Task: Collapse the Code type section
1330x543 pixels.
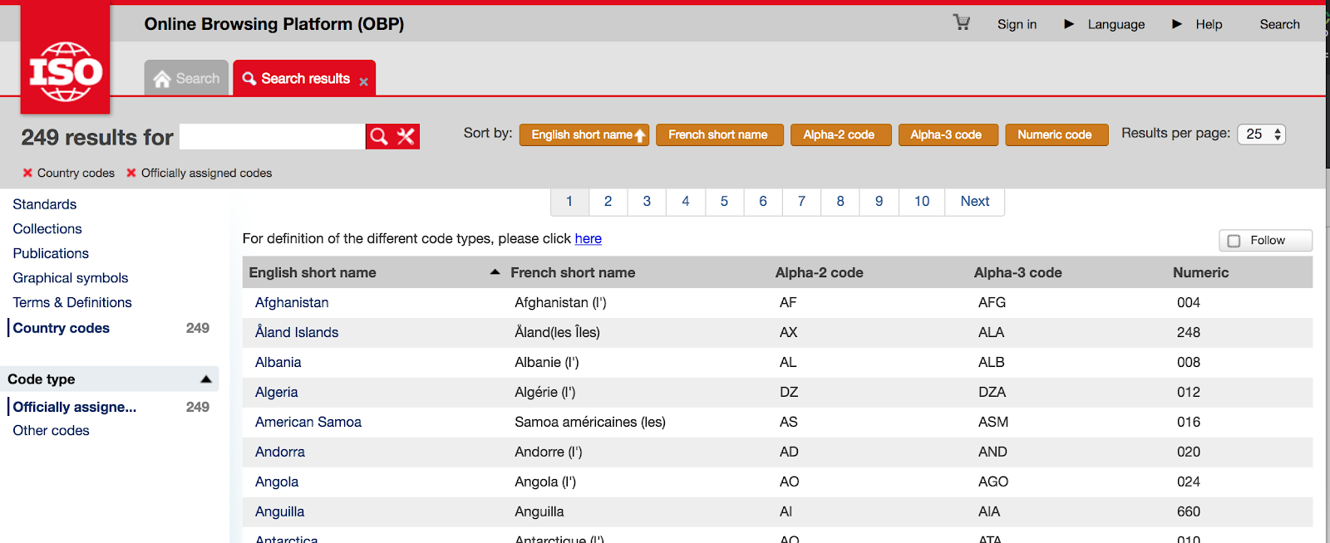Action: pos(206,379)
